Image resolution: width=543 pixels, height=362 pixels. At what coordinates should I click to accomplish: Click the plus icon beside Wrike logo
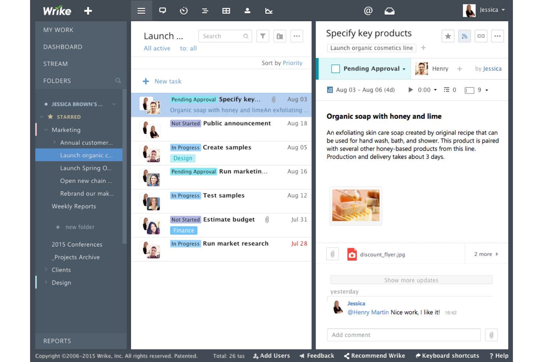coord(88,11)
